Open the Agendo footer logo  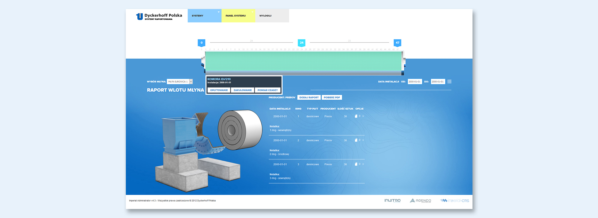tap(420, 201)
